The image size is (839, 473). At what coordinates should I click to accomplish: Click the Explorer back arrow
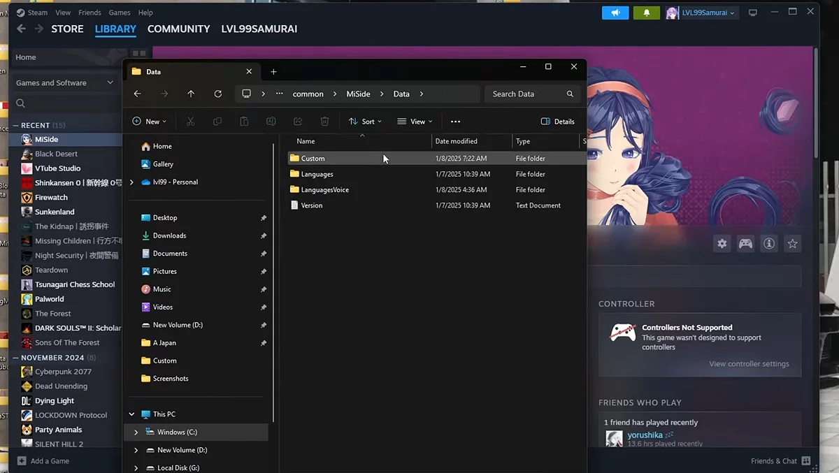(138, 94)
